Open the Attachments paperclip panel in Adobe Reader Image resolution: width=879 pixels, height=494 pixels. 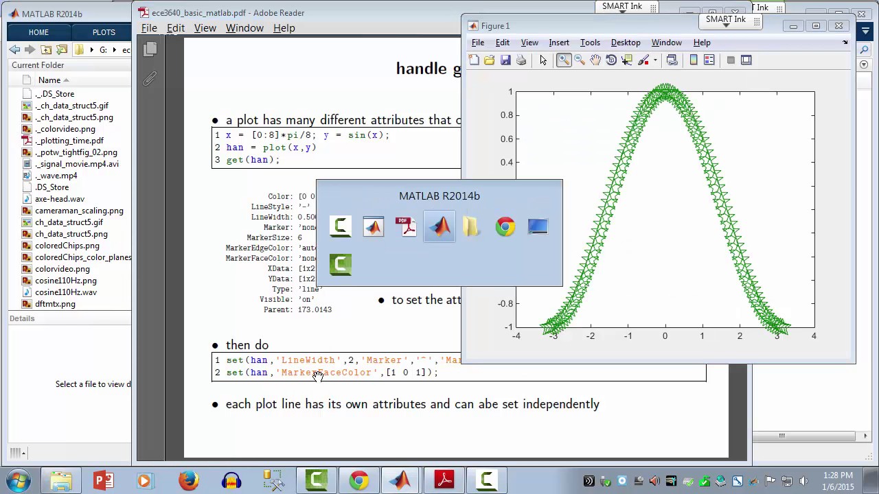click(150, 79)
